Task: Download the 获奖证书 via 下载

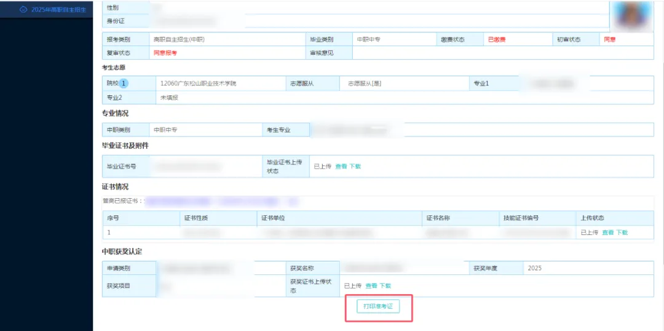Action: (x=385, y=285)
